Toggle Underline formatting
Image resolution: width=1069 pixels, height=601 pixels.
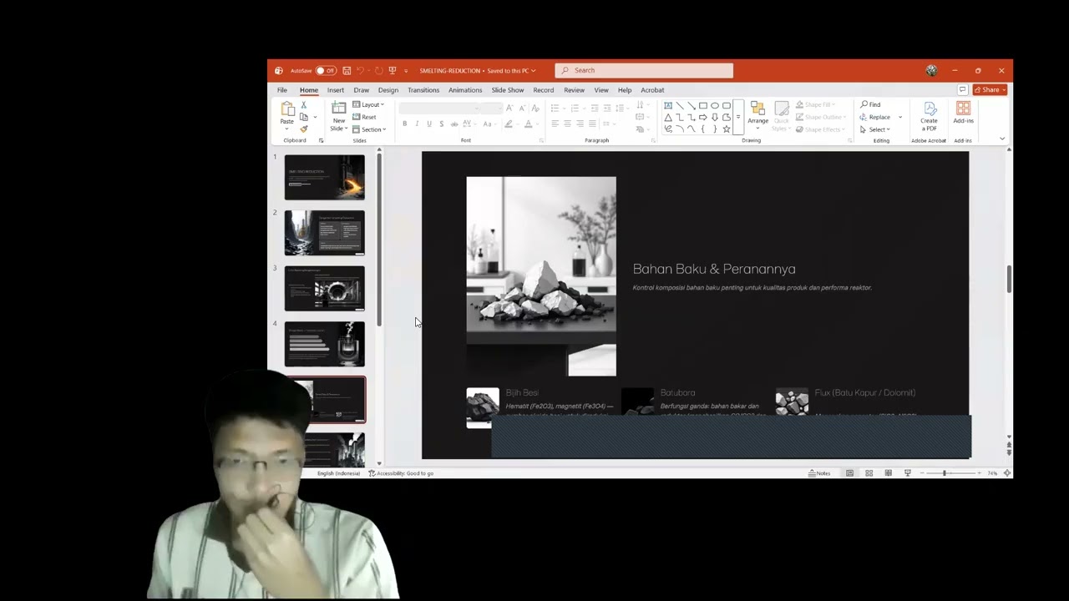[x=429, y=124]
